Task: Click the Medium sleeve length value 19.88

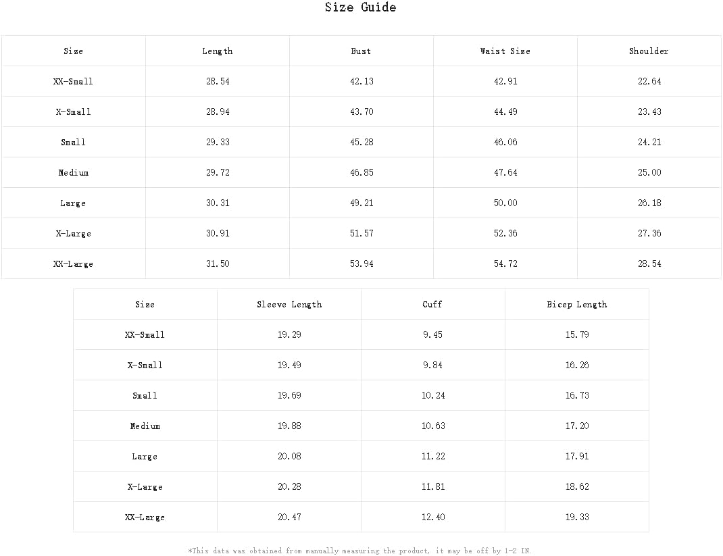Action: click(289, 426)
